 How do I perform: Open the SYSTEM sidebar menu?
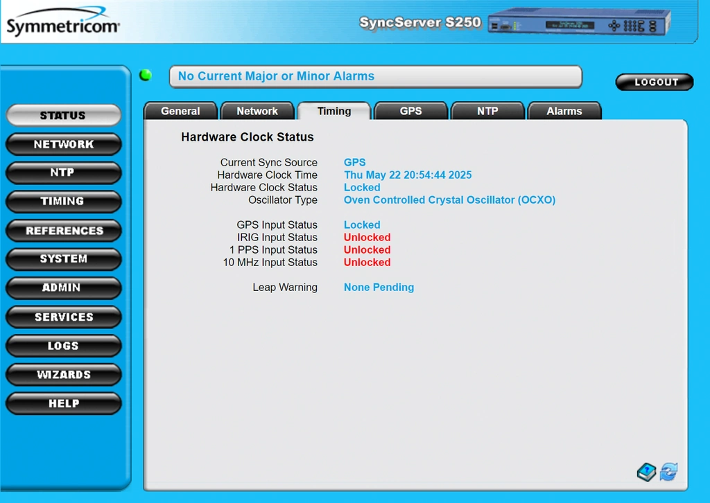click(63, 258)
